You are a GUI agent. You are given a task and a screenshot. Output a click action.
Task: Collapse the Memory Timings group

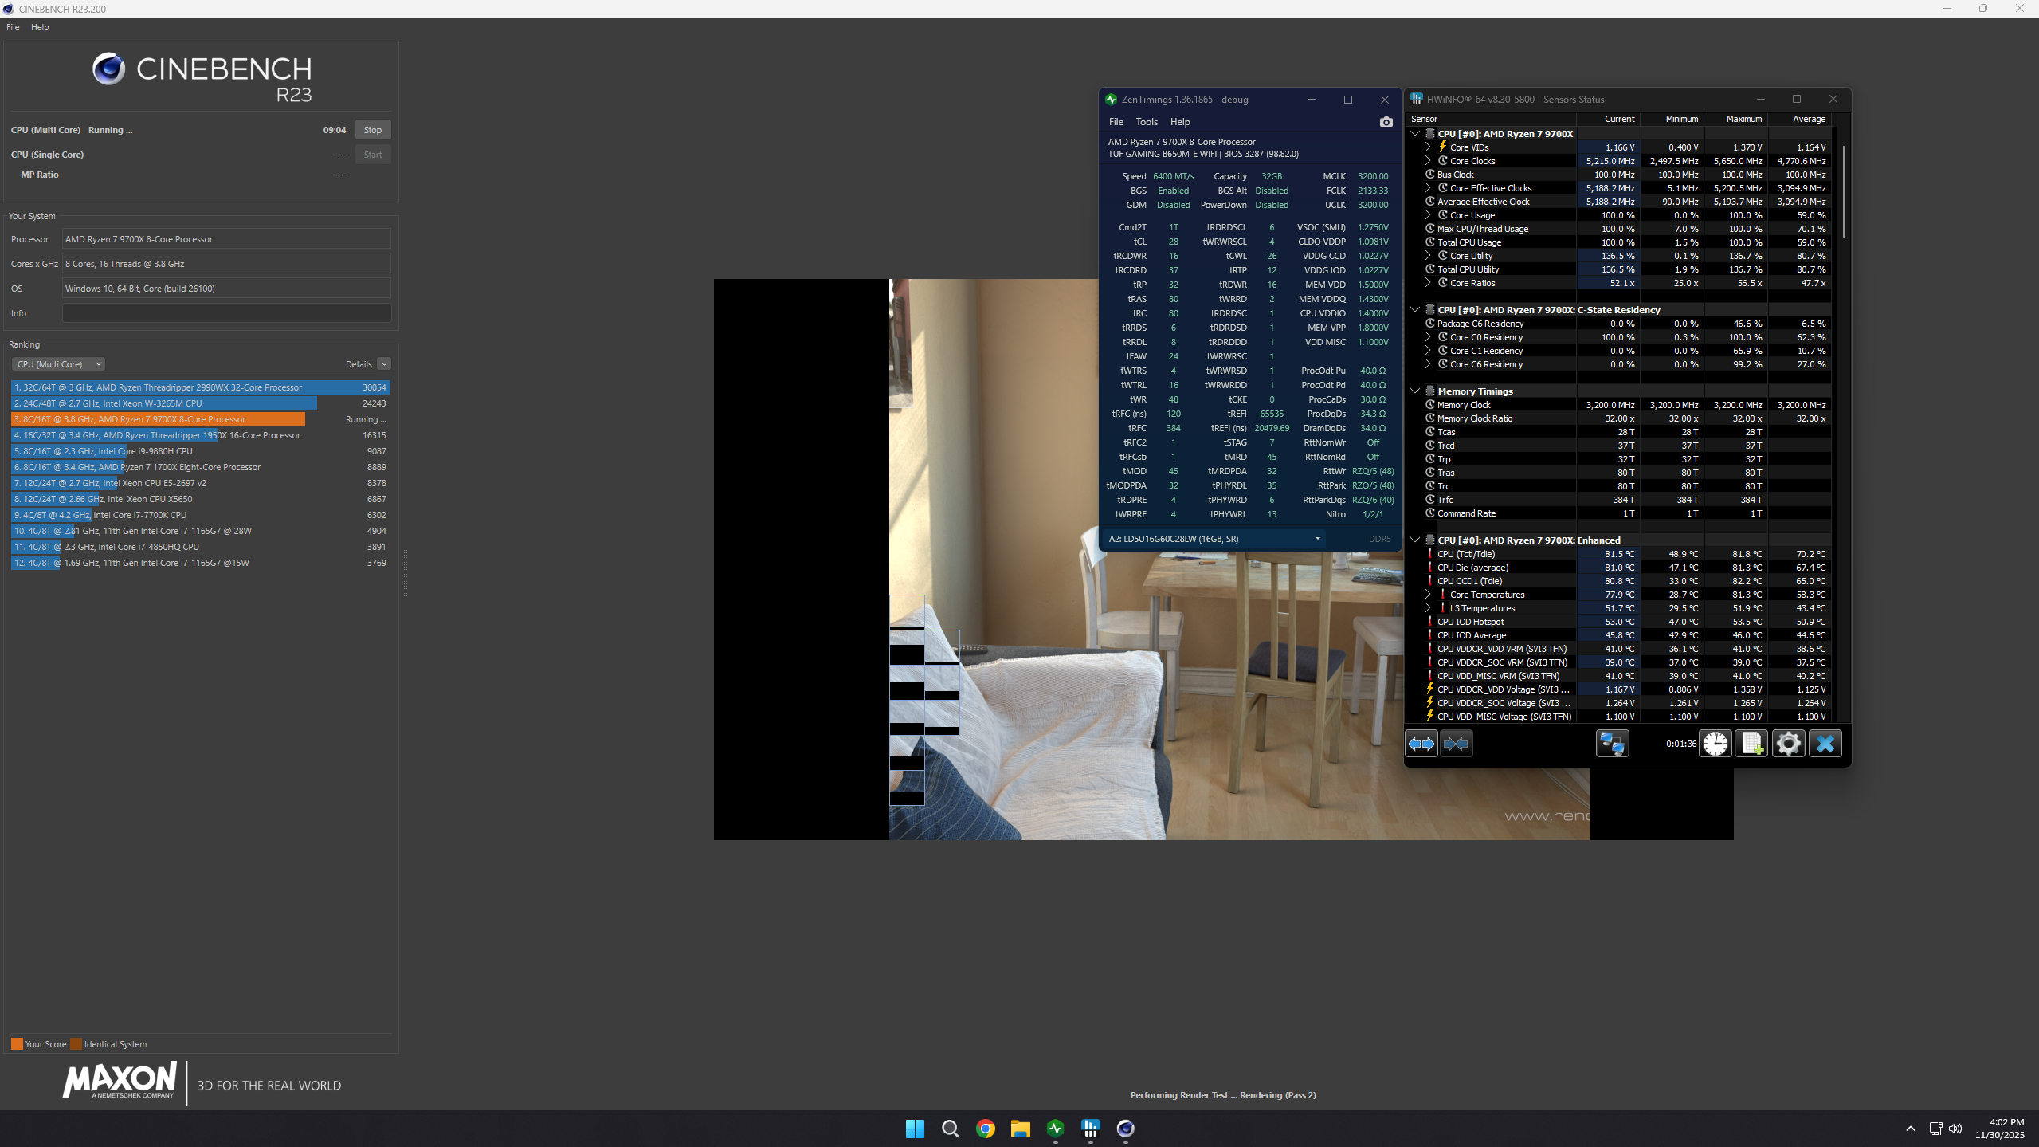[1415, 391]
